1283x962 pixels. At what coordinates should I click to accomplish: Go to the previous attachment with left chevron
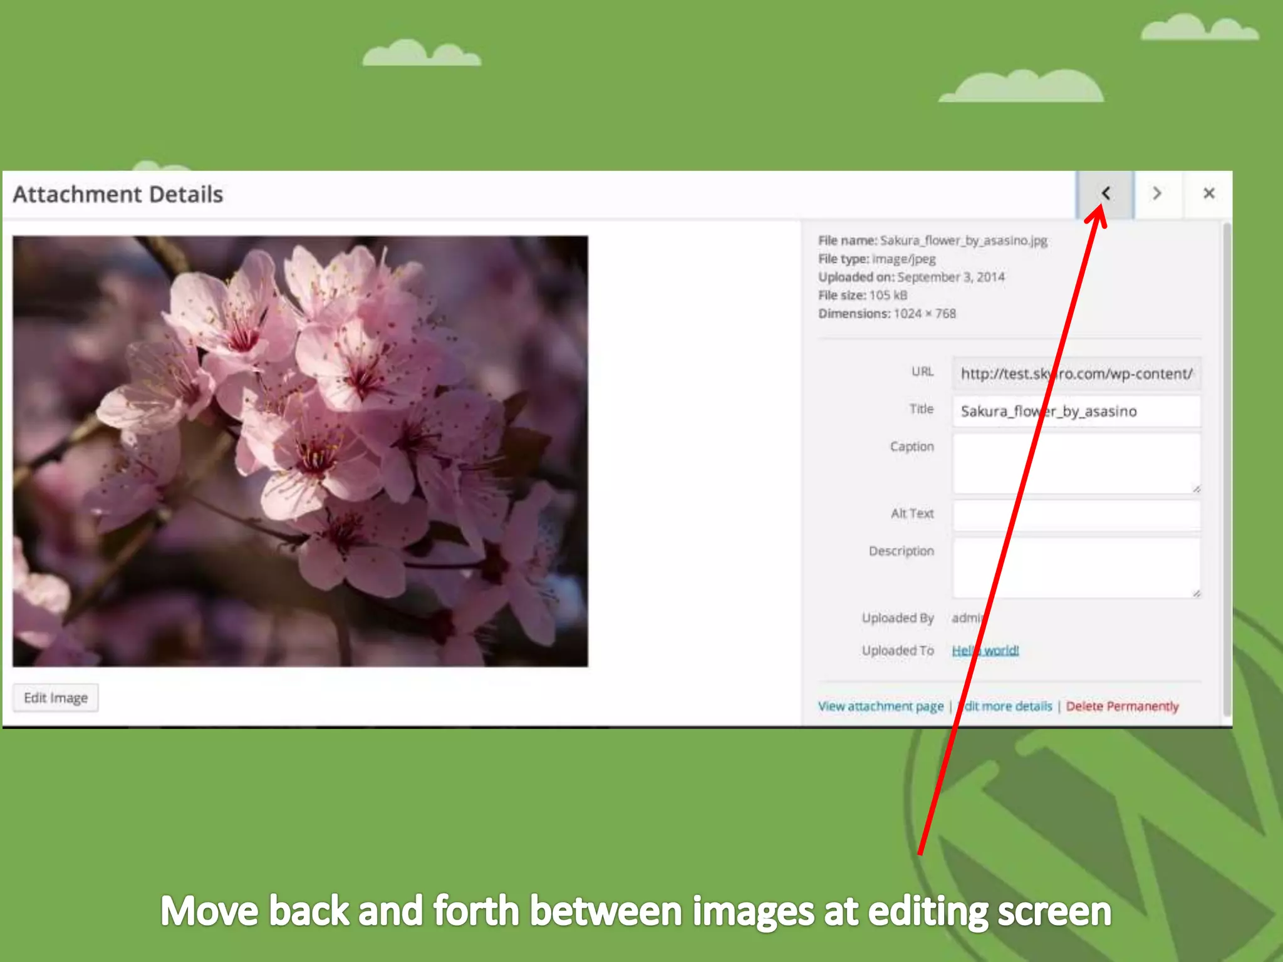click(x=1106, y=194)
